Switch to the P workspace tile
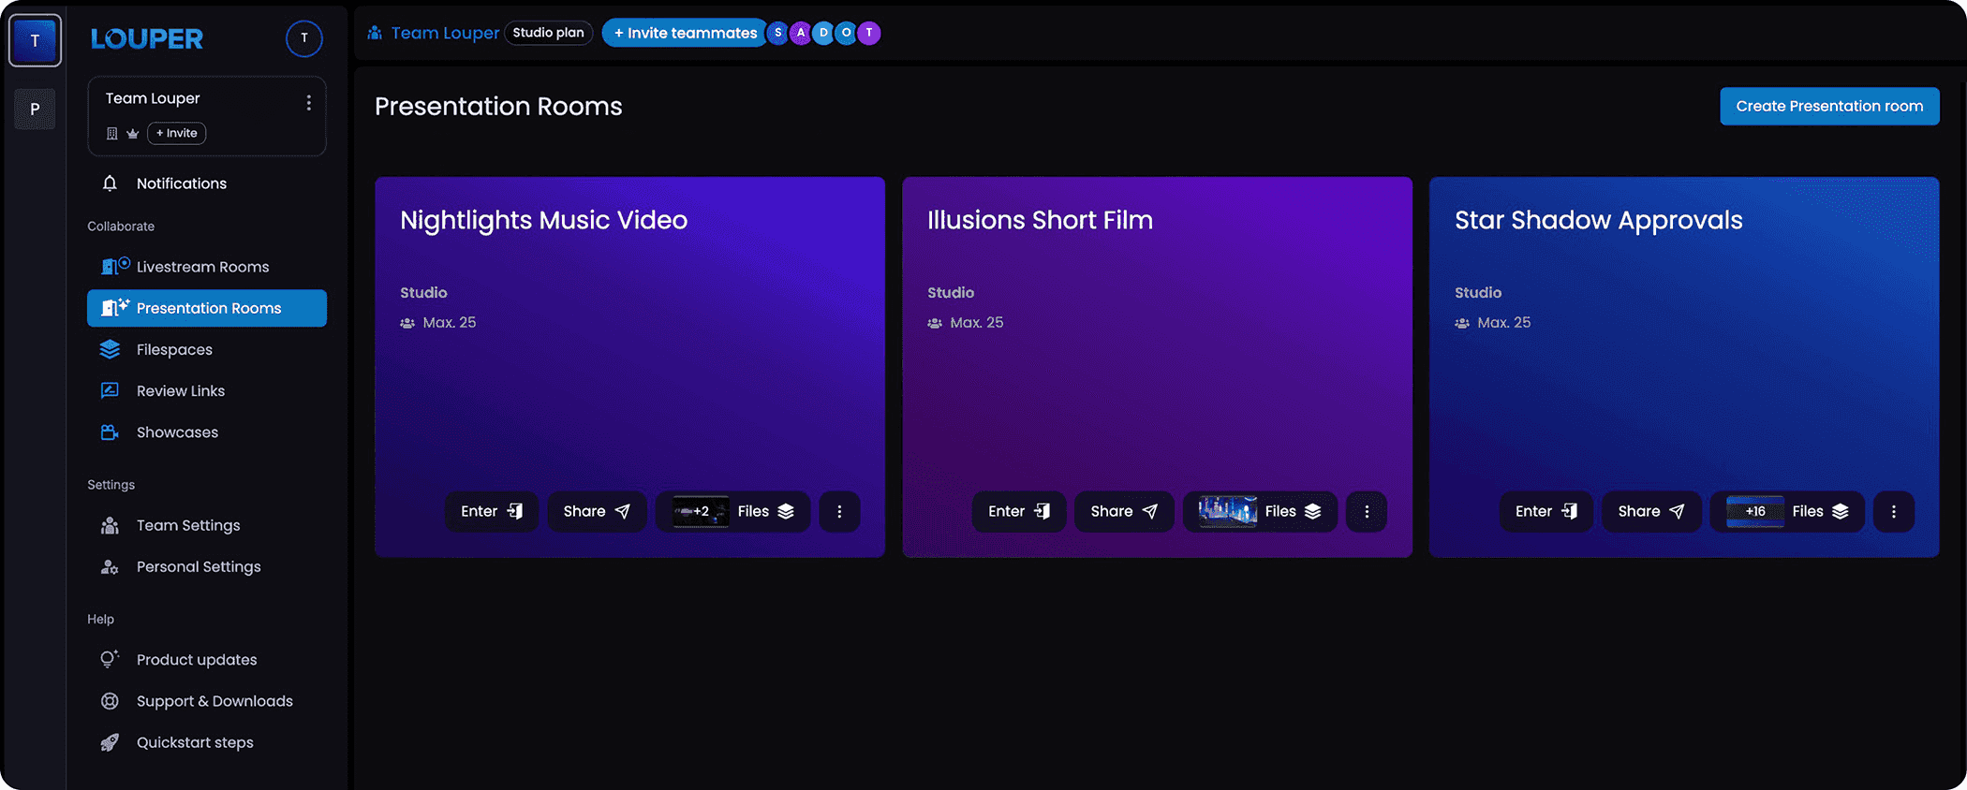Viewport: 1967px width, 790px height. coord(35,109)
